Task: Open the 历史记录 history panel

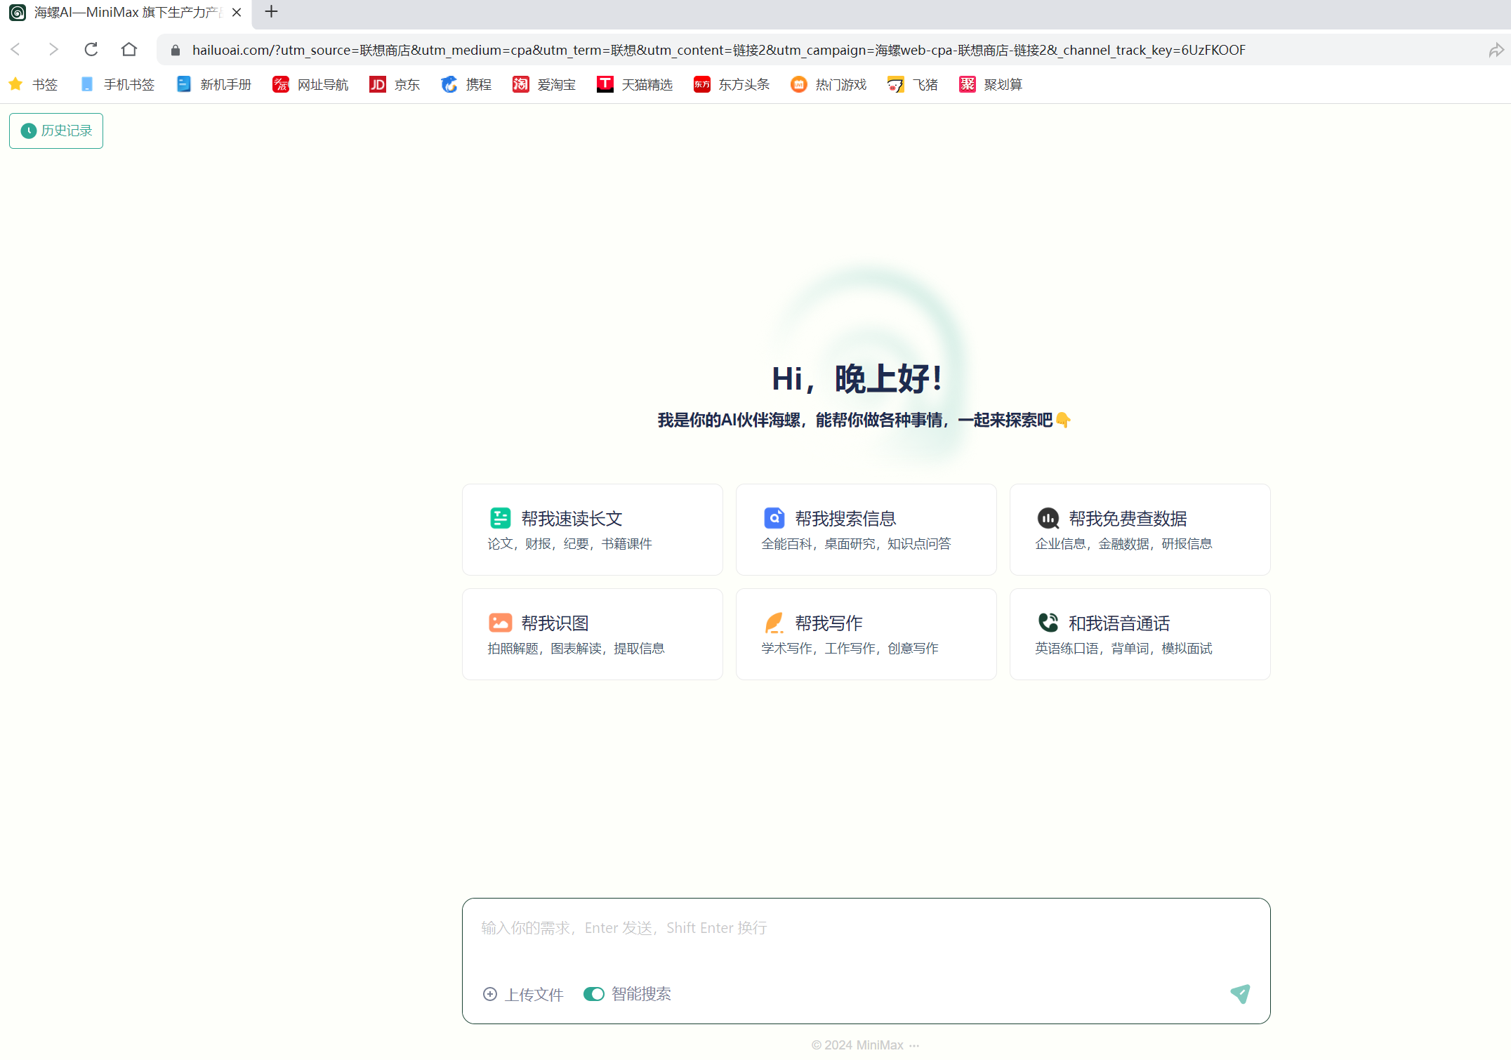Action: point(56,131)
